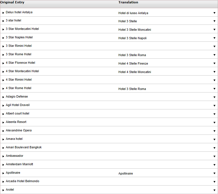Select the Hotel 3 Stelle Moncatini translation
The image size is (218, 194).
(x=135, y=30)
